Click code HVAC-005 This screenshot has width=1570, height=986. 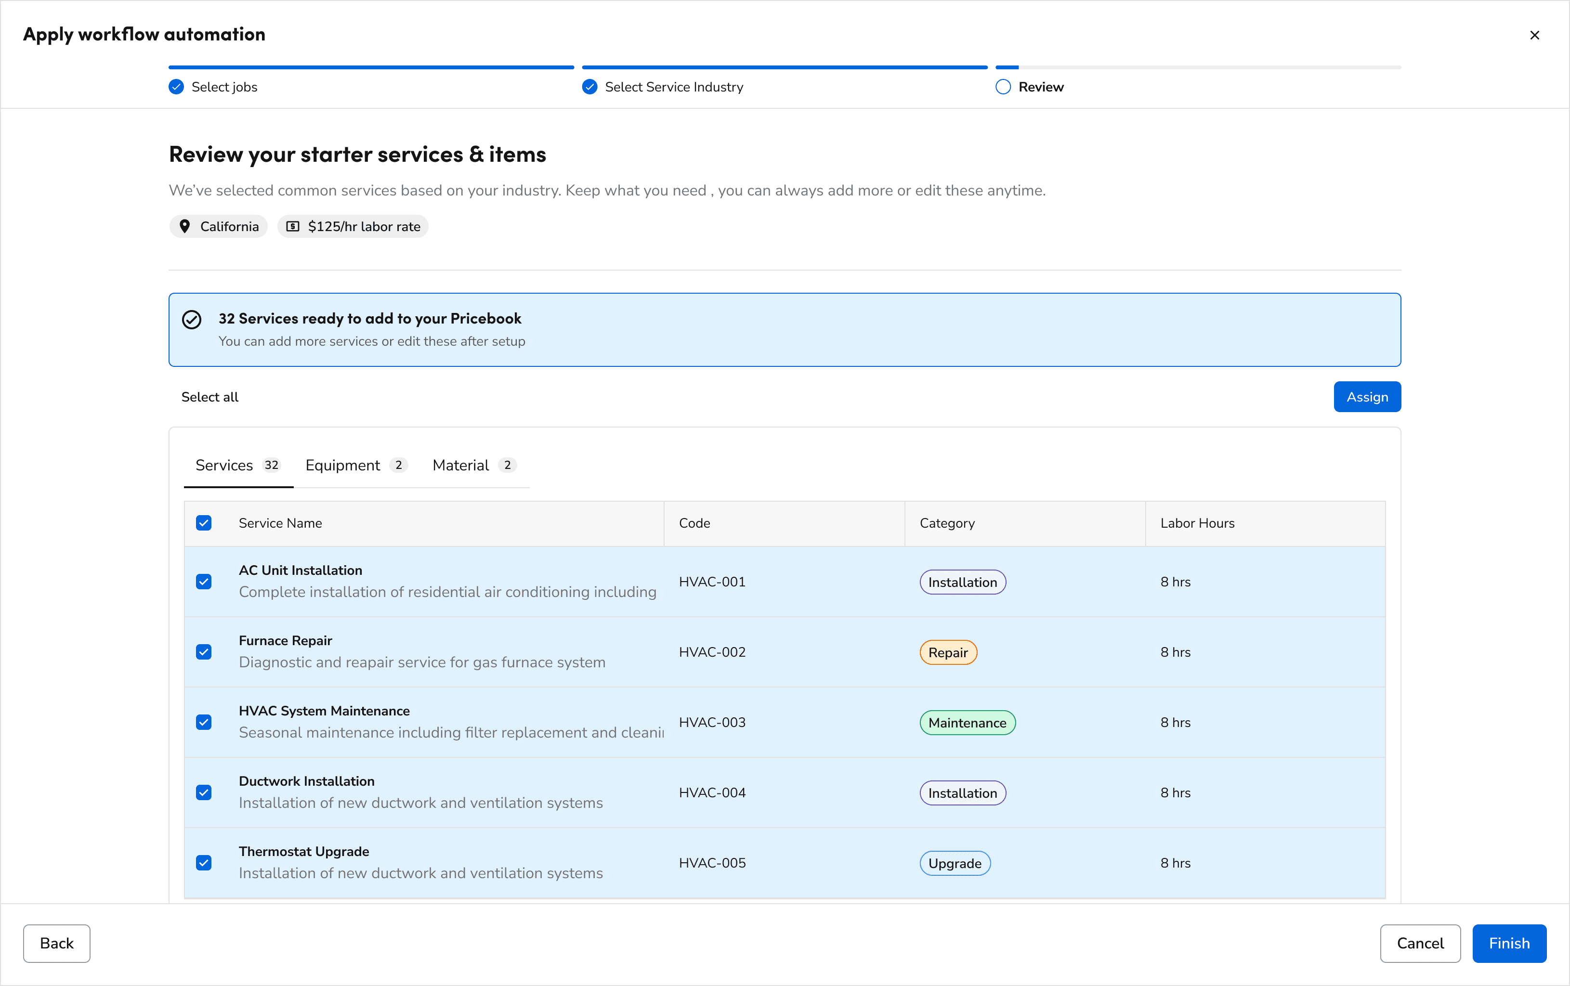click(x=712, y=863)
